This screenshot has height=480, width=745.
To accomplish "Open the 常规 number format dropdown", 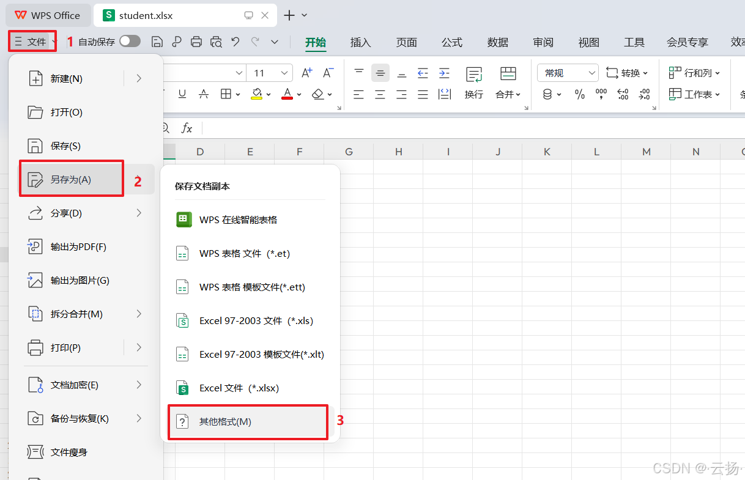I will click(568, 73).
